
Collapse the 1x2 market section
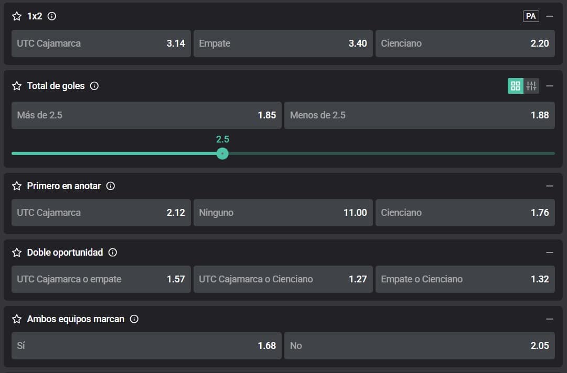coord(549,16)
